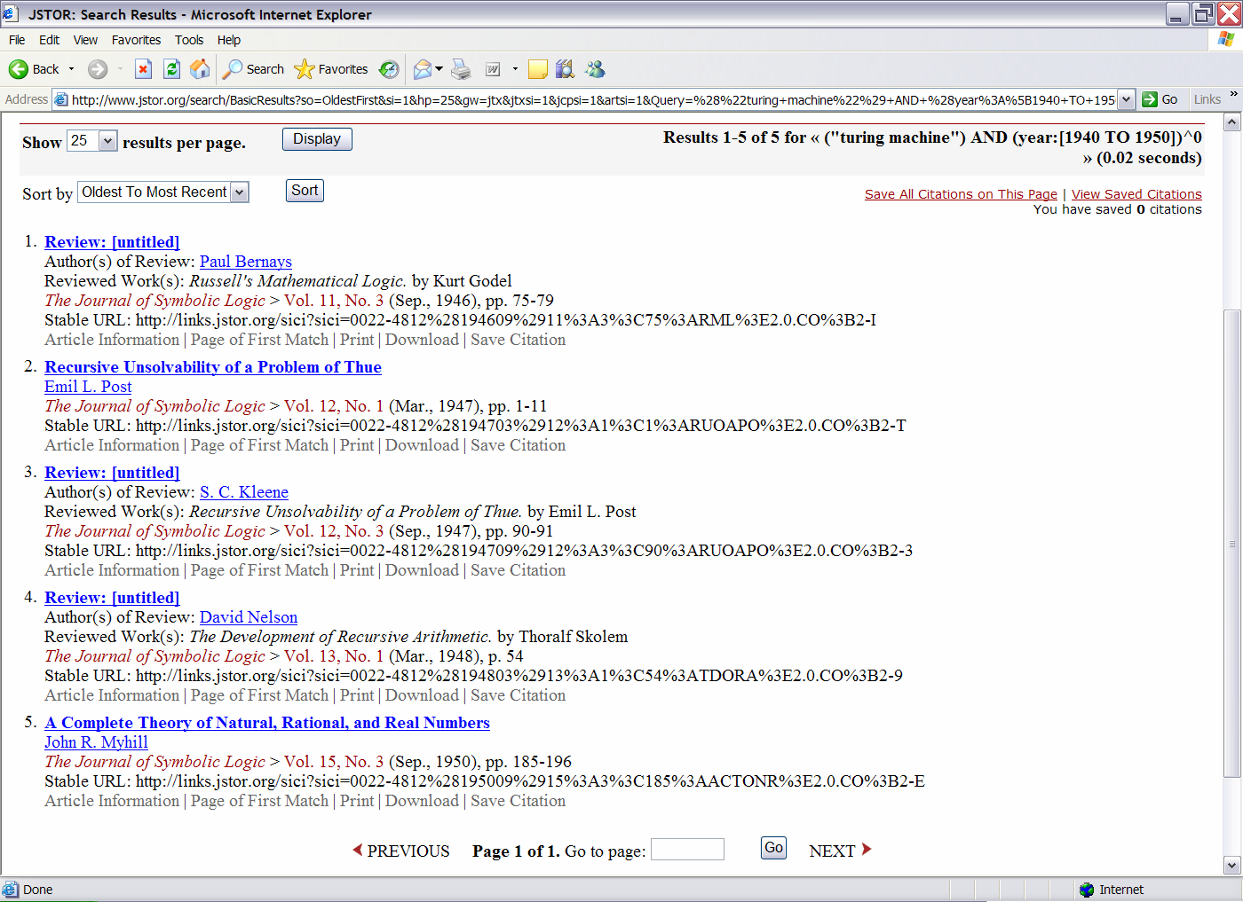This screenshot has height=902, width=1243.
Task: Click the IE title bar page icon
Action: 11,13
